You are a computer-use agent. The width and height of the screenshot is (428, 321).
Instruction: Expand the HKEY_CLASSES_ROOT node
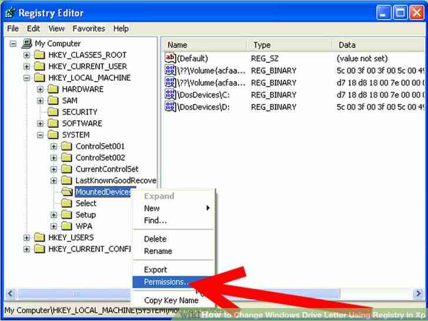click(x=26, y=55)
